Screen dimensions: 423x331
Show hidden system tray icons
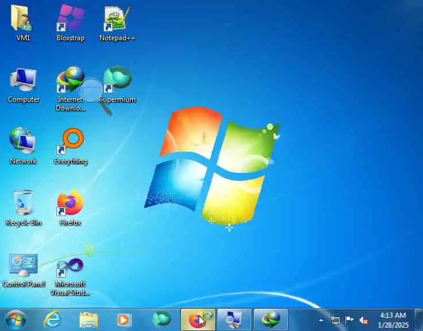point(321,320)
